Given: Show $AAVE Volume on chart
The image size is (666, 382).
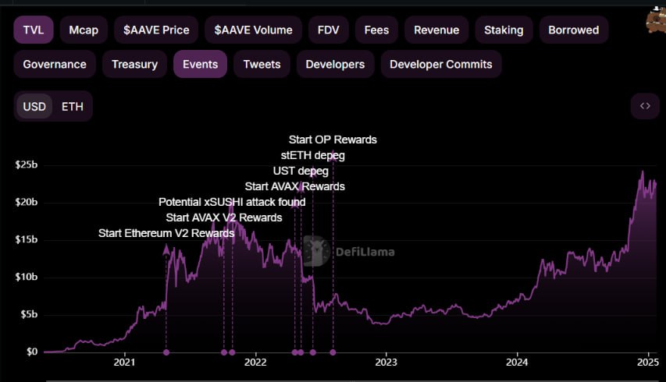Looking at the screenshot, I should [x=252, y=30].
